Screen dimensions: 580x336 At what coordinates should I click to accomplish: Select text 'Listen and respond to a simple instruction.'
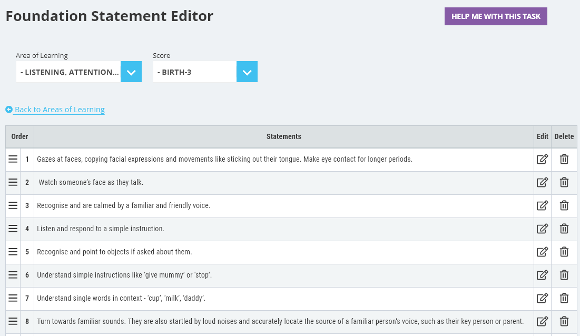pos(101,229)
